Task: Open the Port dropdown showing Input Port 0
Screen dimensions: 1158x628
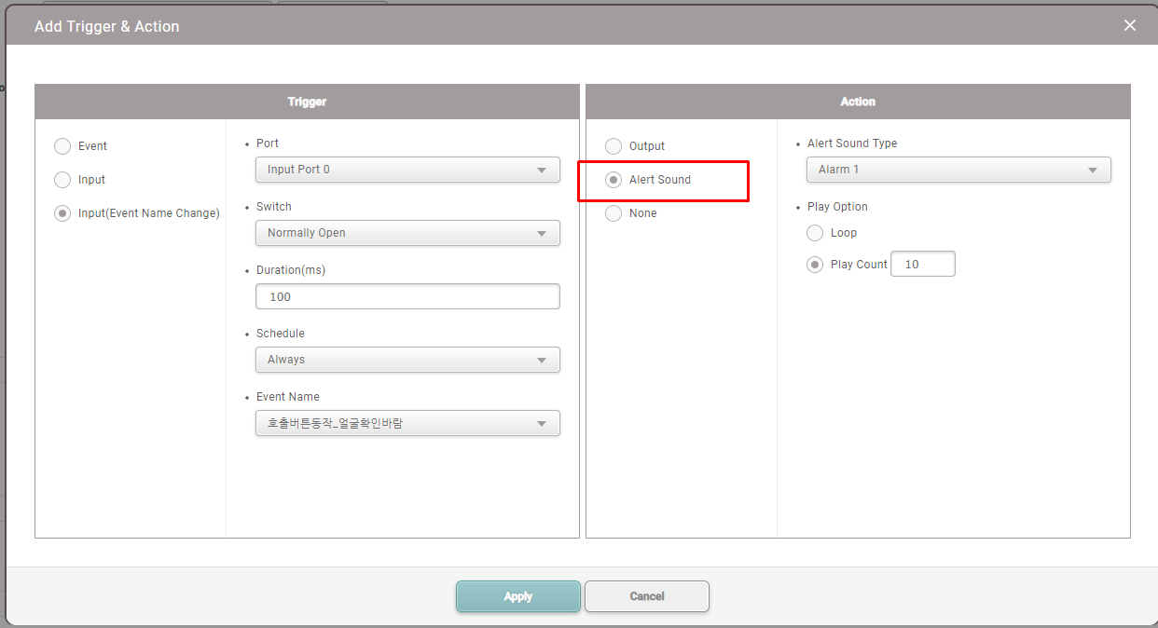Action: coord(407,170)
